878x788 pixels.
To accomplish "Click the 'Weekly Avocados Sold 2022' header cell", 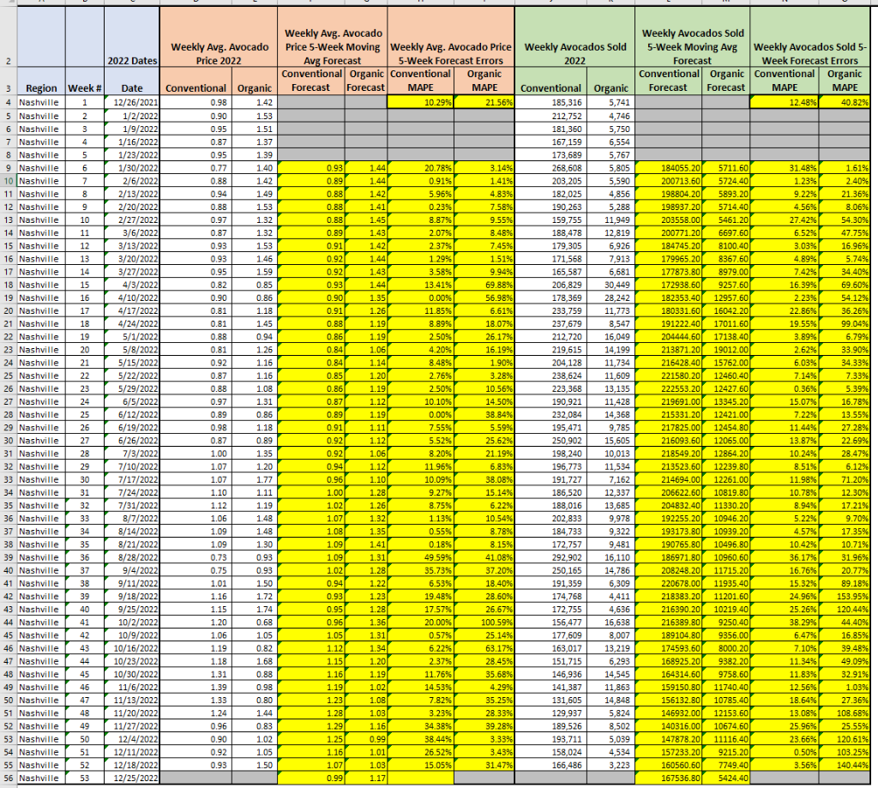I will 574,36.
